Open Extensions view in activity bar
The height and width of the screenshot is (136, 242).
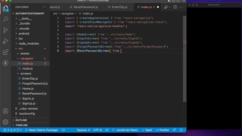(5, 52)
